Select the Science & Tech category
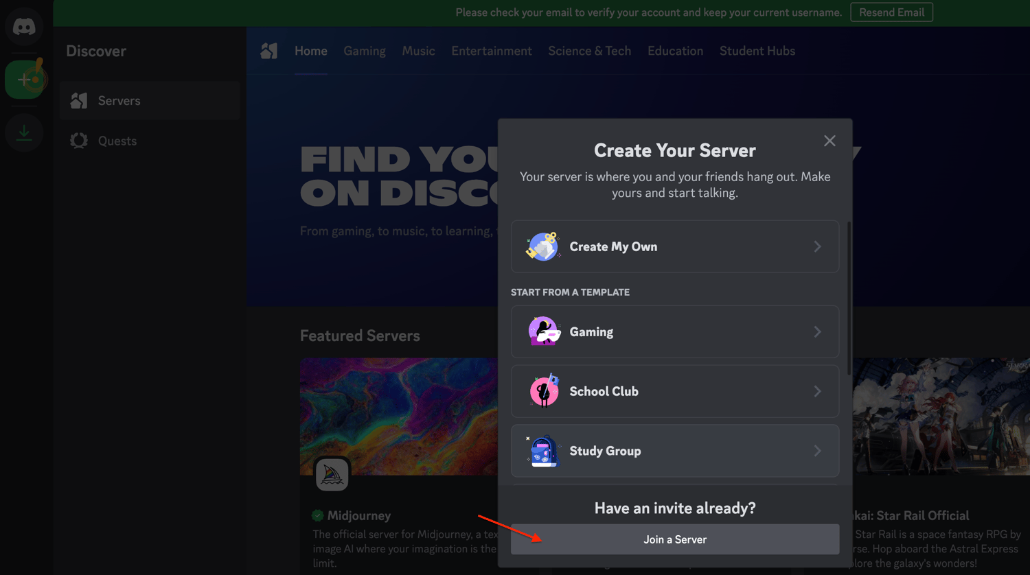1030x575 pixels. 589,50
